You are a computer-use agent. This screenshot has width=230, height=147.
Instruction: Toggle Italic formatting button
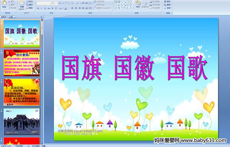tap(41, 8)
